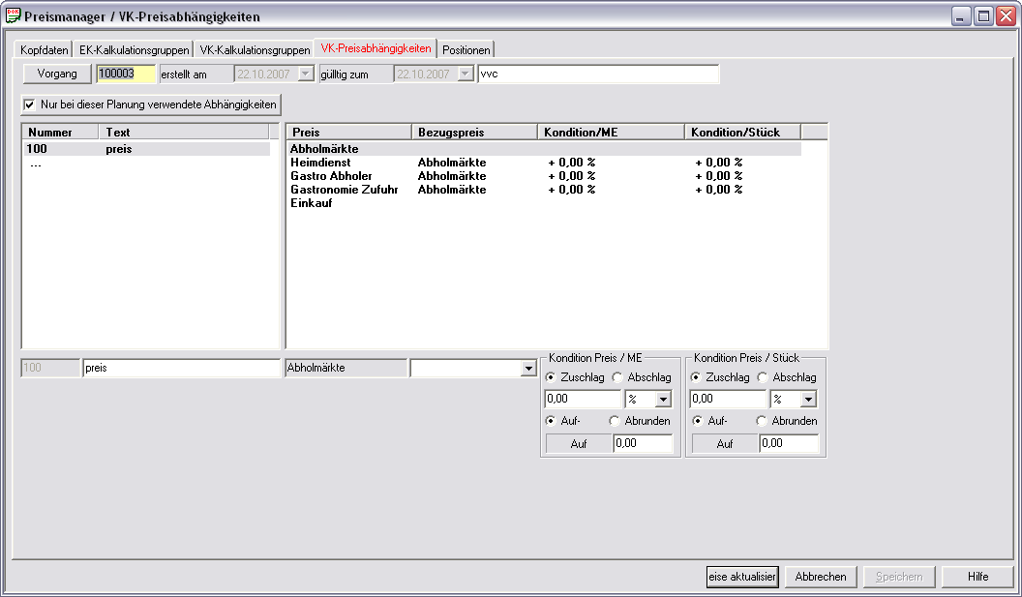Click the Abbrechen button
The width and height of the screenshot is (1022, 597).
tap(821, 577)
